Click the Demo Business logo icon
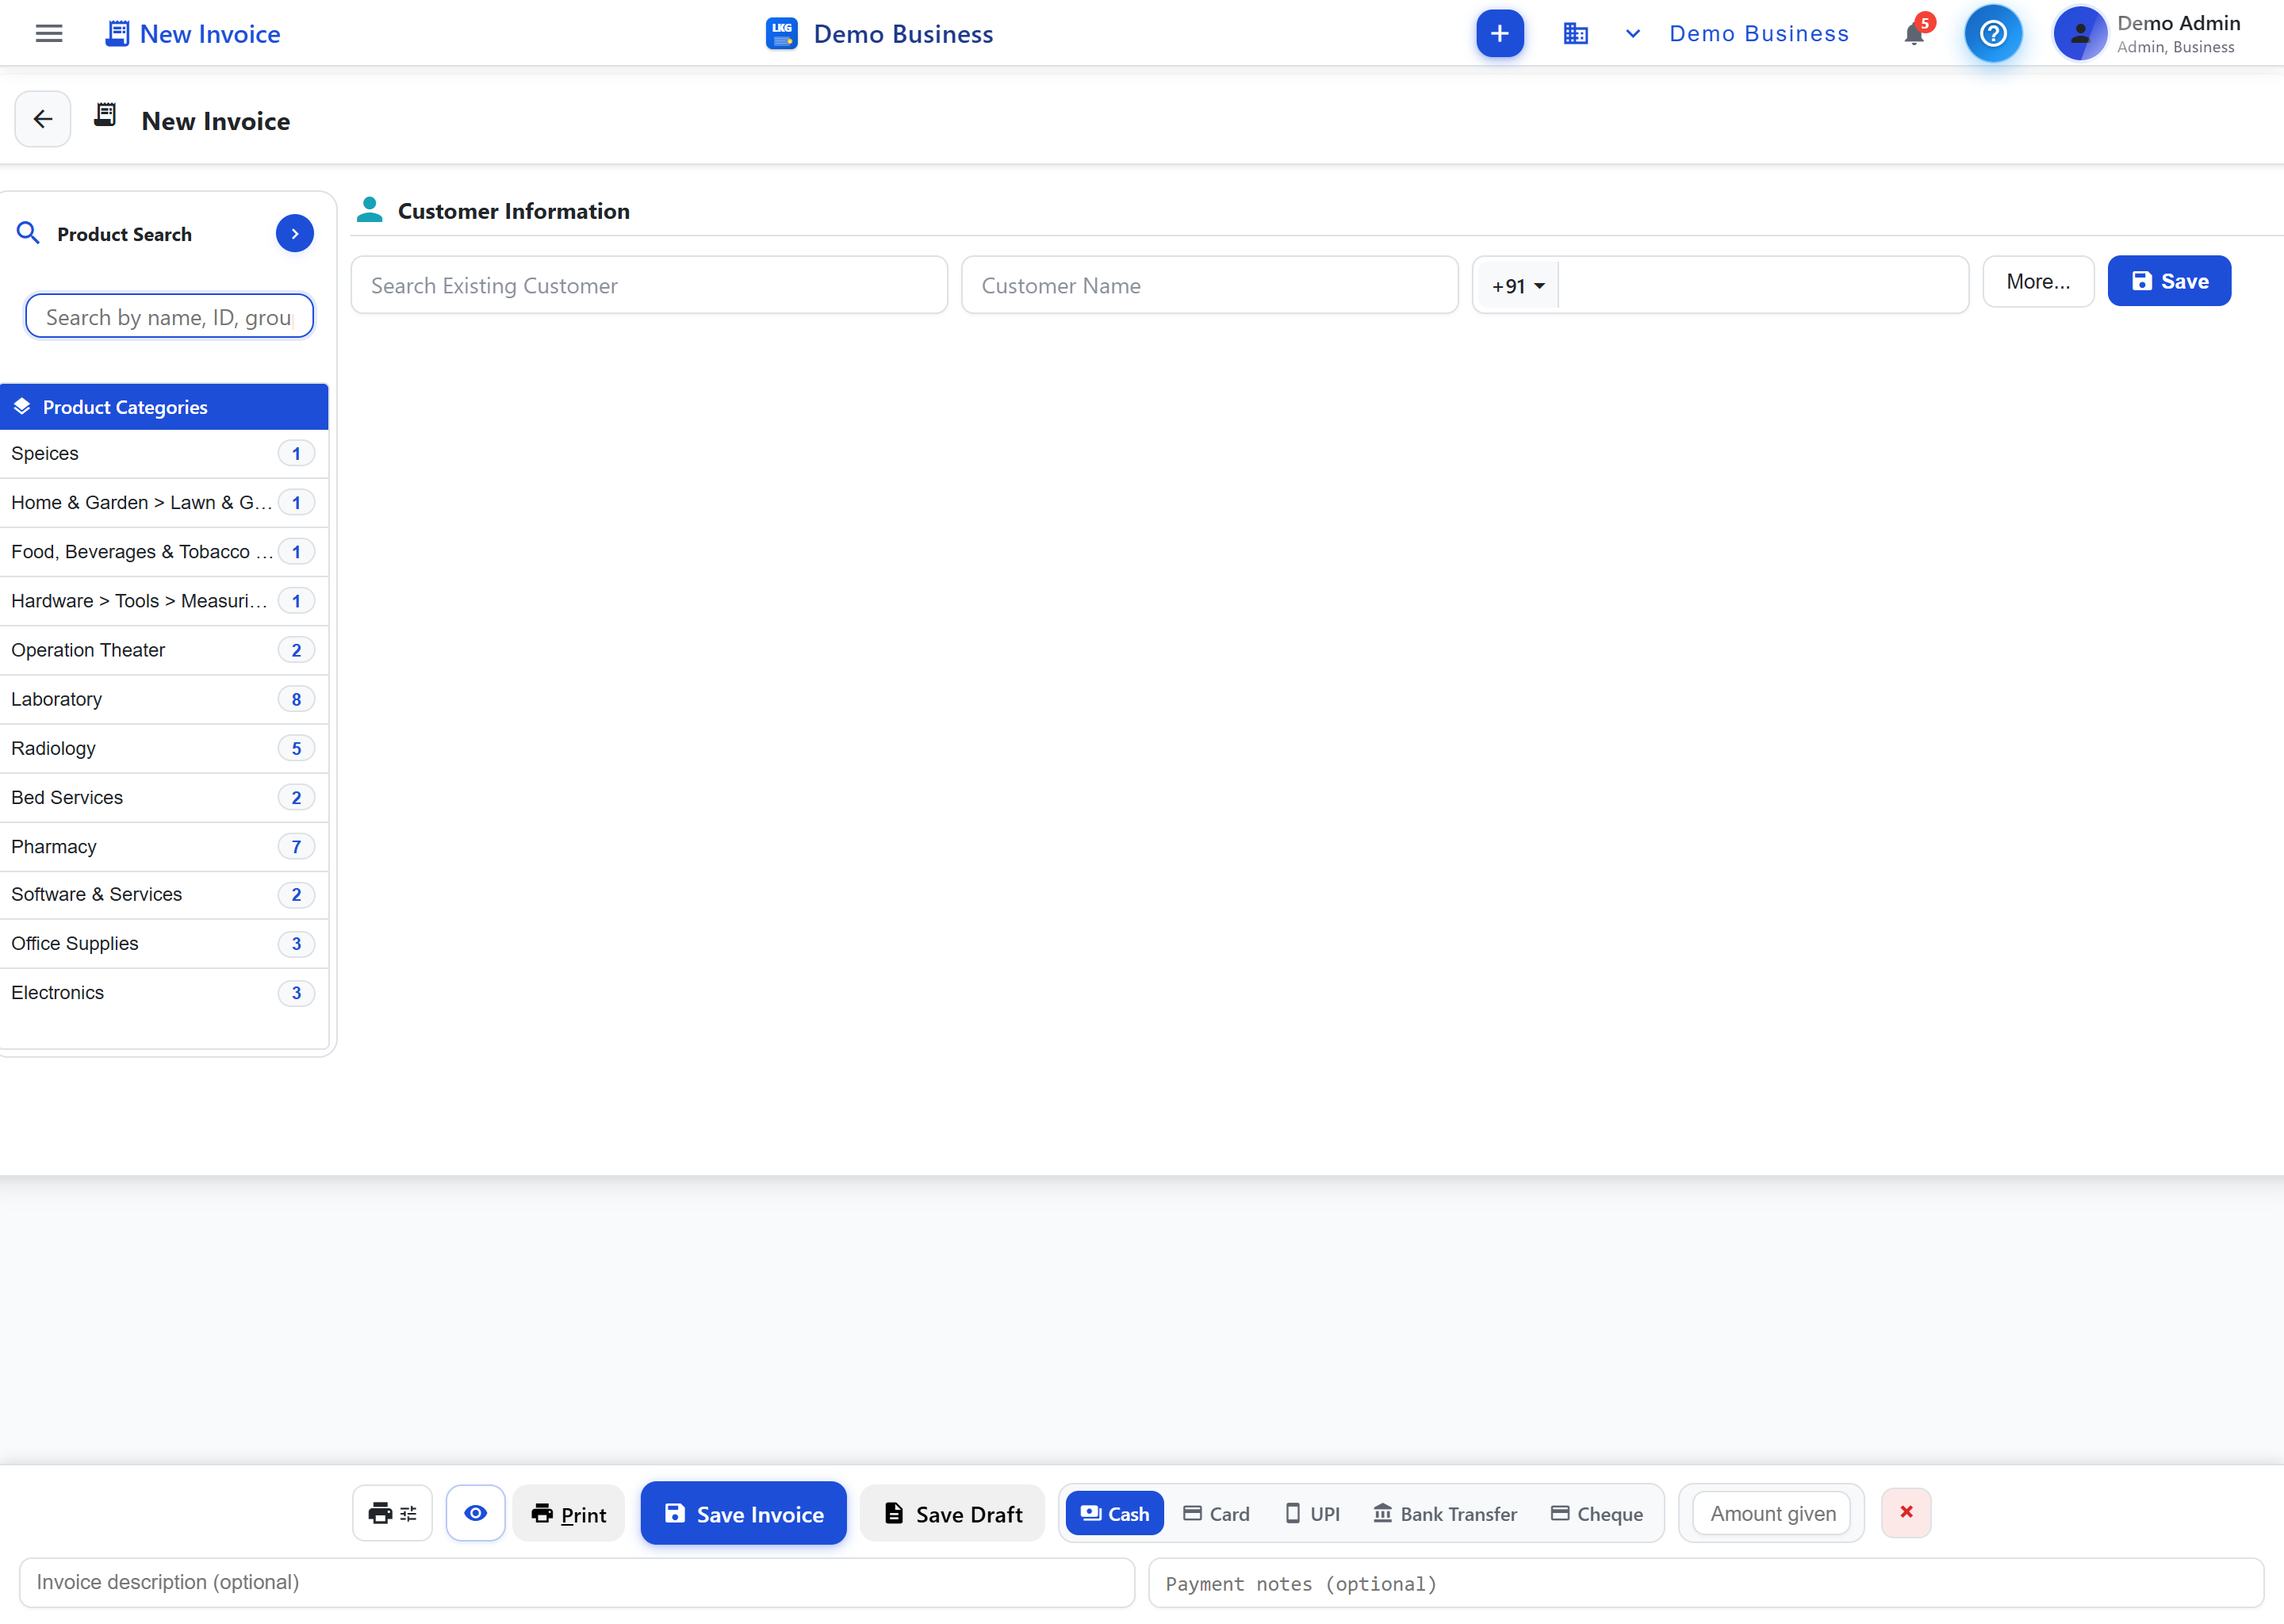 [x=782, y=34]
